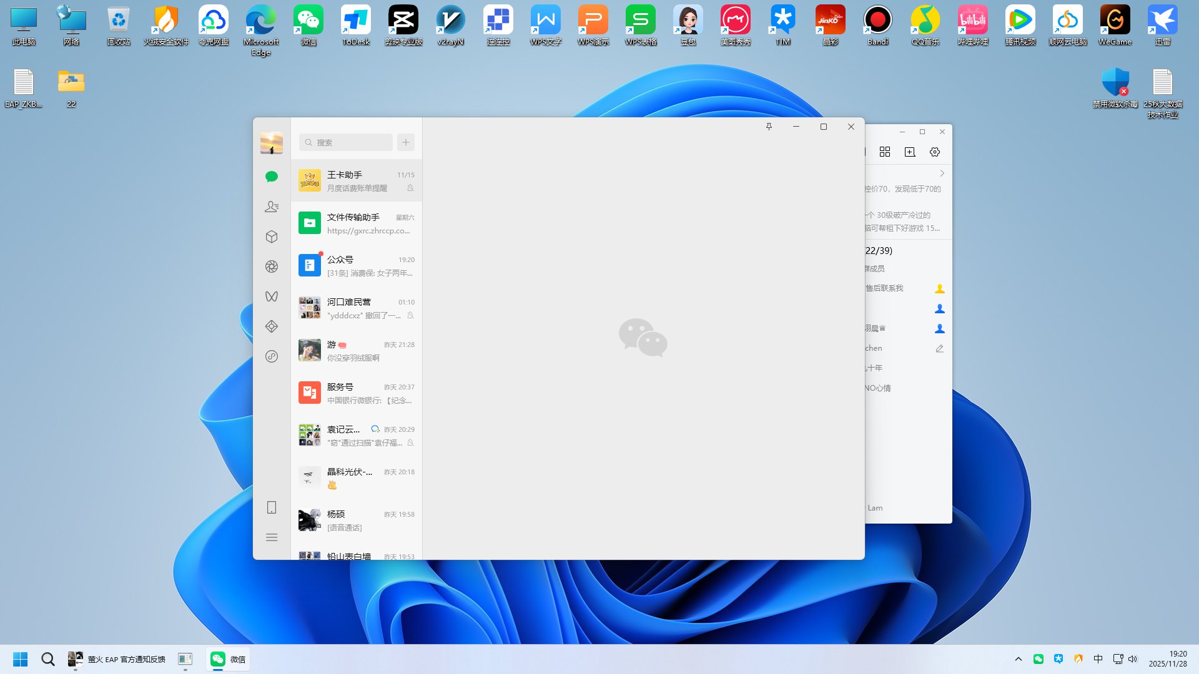This screenshot has height=674, width=1199.
Task: Open chat with 杨硕
Action: tap(356, 520)
